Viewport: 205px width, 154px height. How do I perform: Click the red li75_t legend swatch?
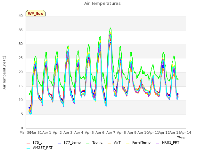(x=29, y=143)
